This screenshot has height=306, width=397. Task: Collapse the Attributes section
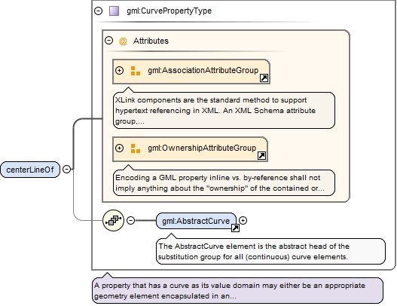point(109,41)
